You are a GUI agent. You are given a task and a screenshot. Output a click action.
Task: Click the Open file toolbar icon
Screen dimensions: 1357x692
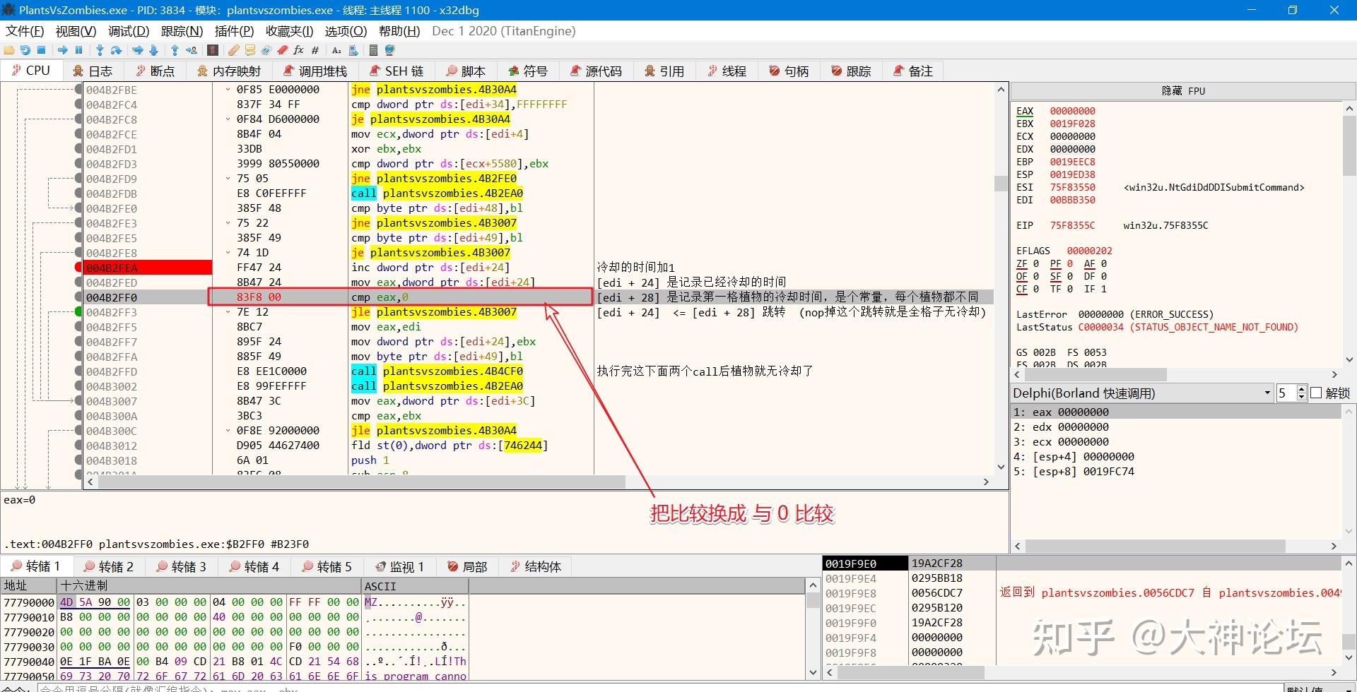pyautogui.click(x=9, y=50)
